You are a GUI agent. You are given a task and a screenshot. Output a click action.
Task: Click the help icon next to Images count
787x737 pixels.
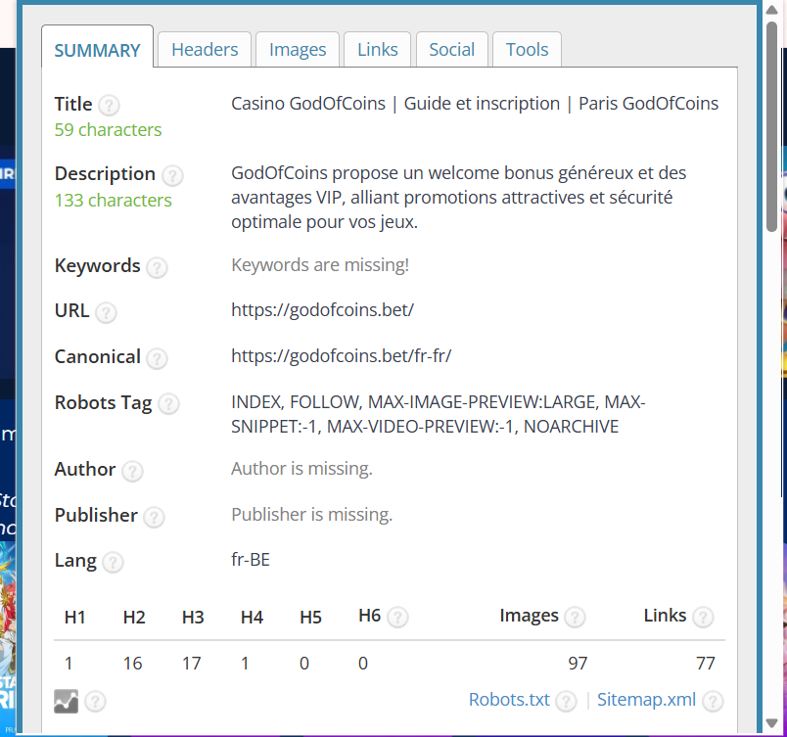click(575, 617)
